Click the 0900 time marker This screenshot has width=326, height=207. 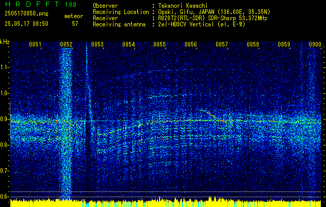pos(315,44)
